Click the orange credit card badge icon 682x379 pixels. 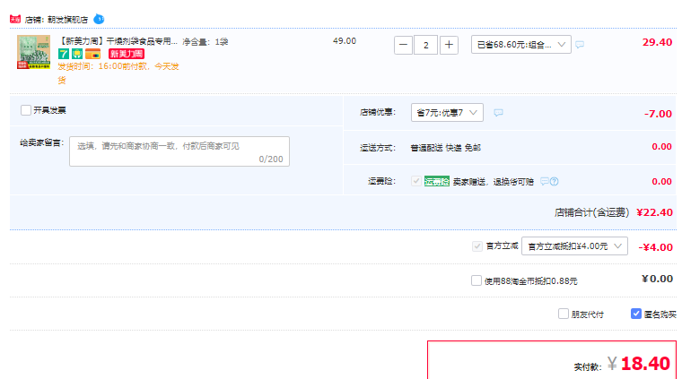pyautogui.click(x=92, y=54)
